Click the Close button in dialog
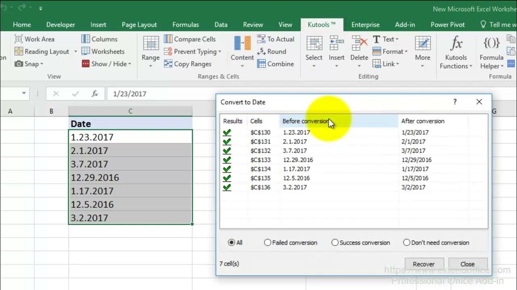This screenshot has height=290, width=517. [467, 264]
